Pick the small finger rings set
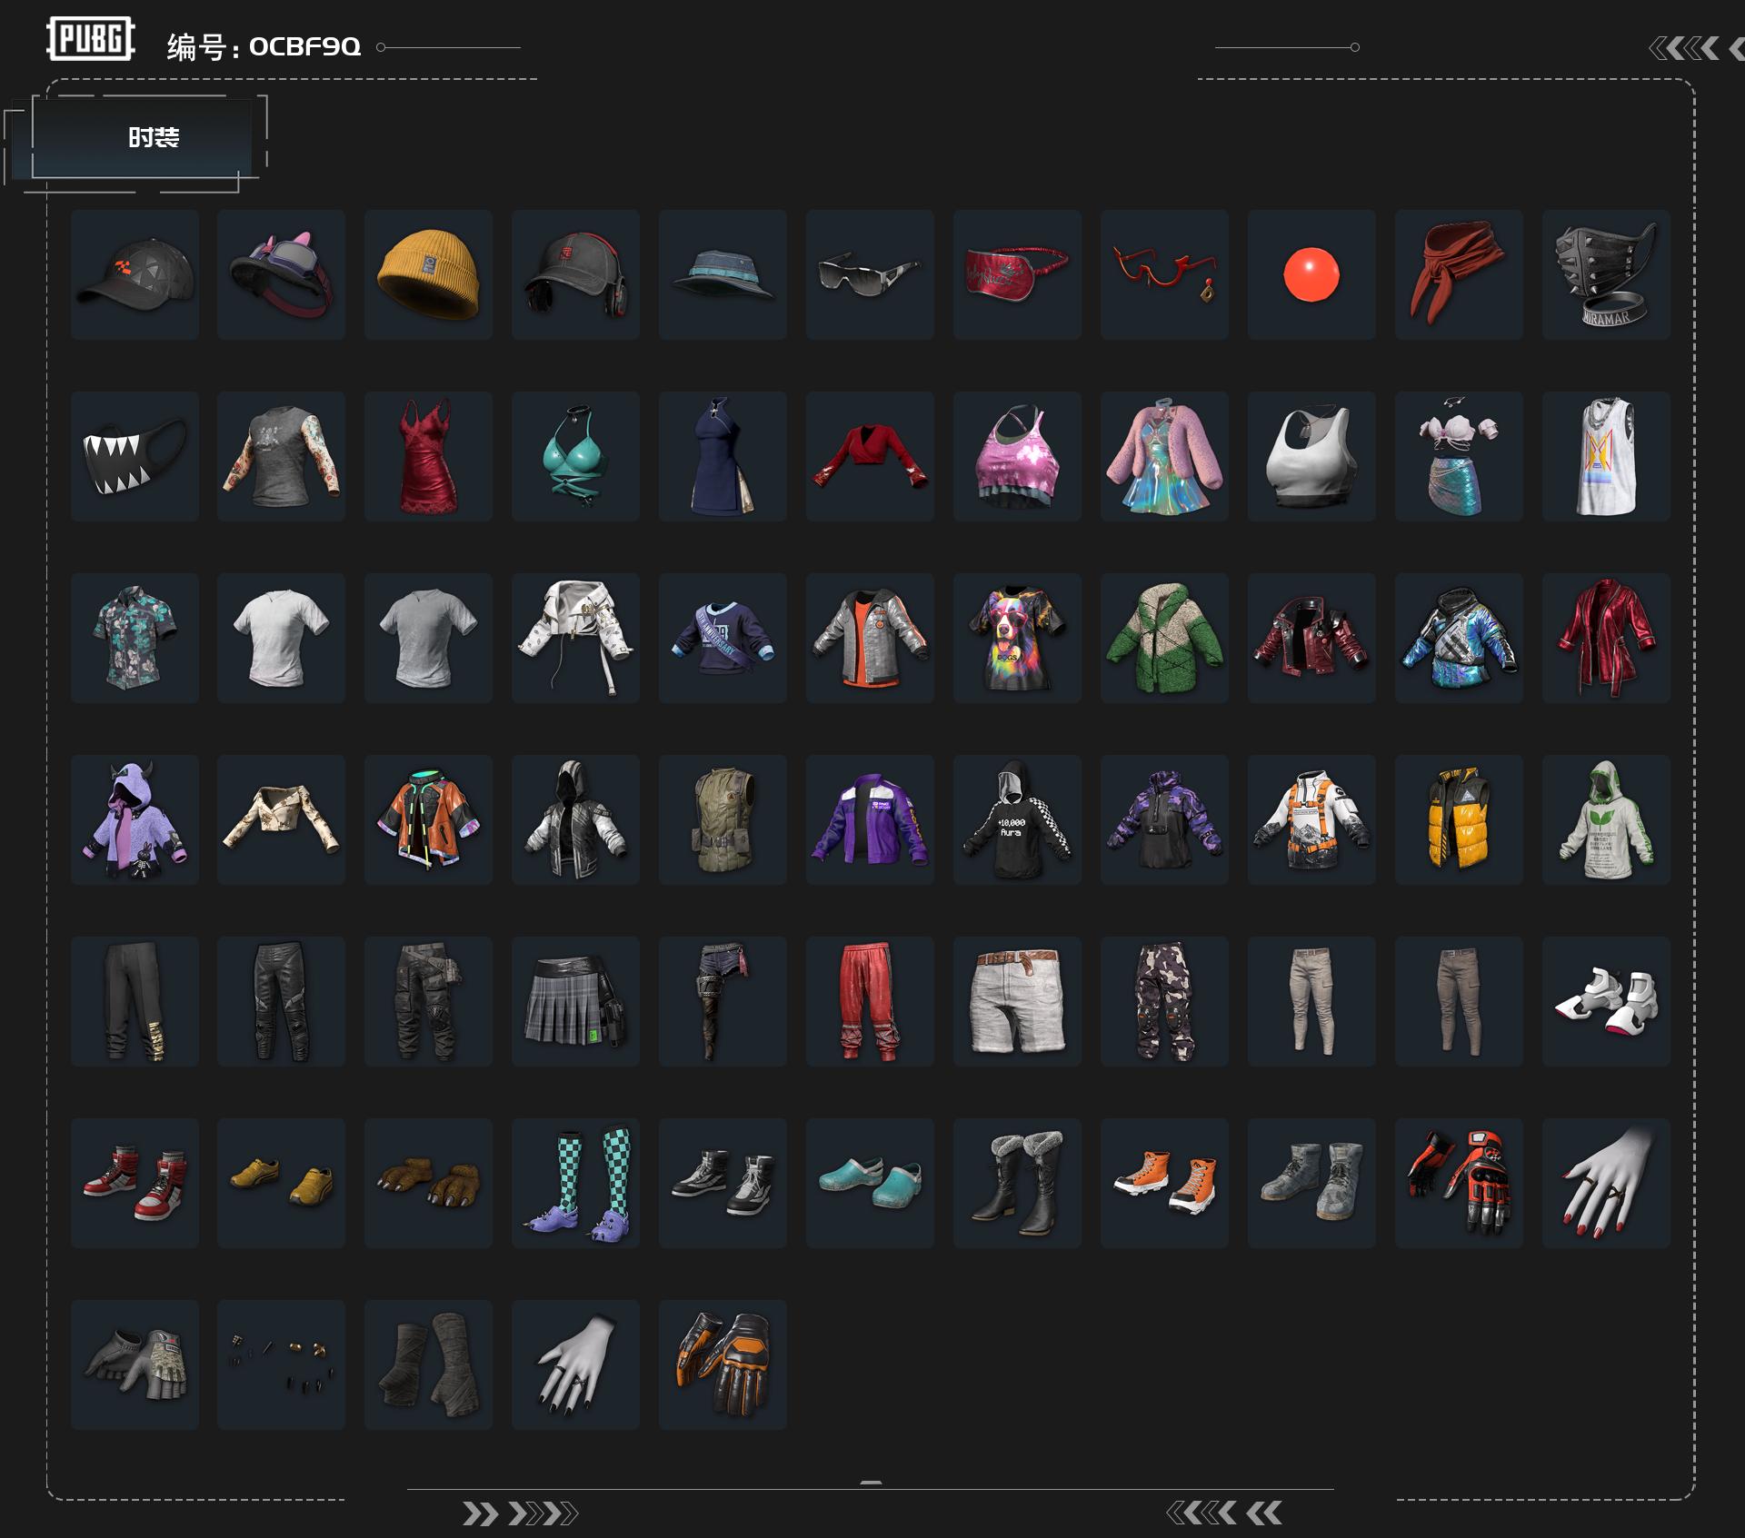The image size is (1745, 1538). point(281,1364)
